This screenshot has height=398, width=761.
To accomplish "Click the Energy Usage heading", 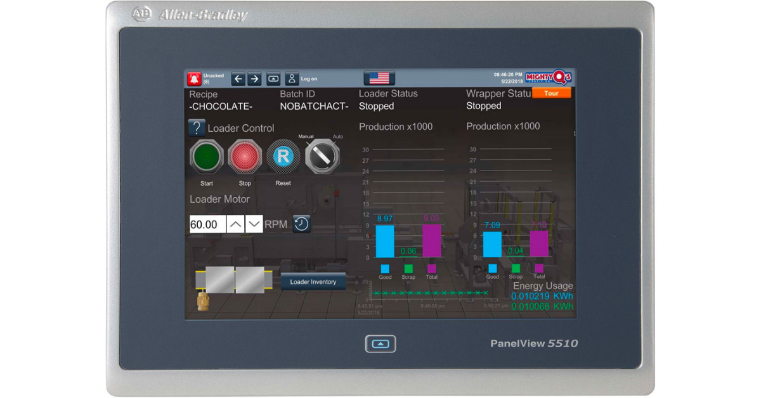I will [543, 286].
